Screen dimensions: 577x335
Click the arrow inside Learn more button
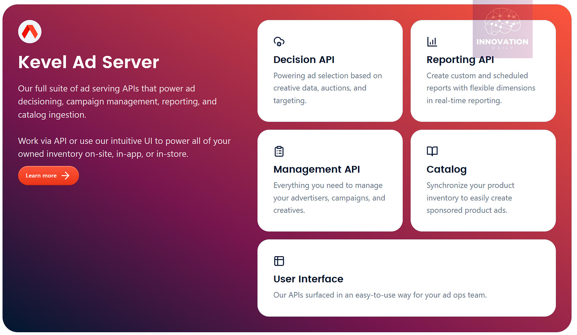click(x=66, y=175)
